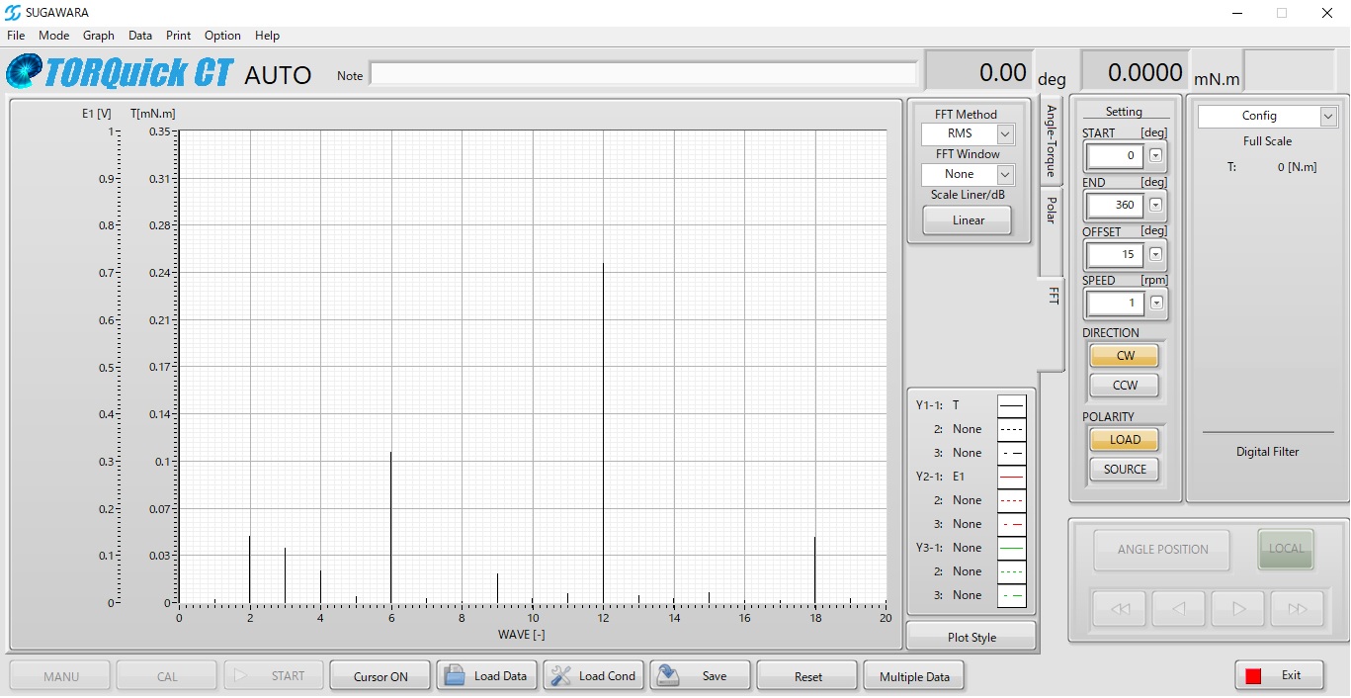Click the Sugawara title bar icon
1351x698 pixels.
pos(13,13)
